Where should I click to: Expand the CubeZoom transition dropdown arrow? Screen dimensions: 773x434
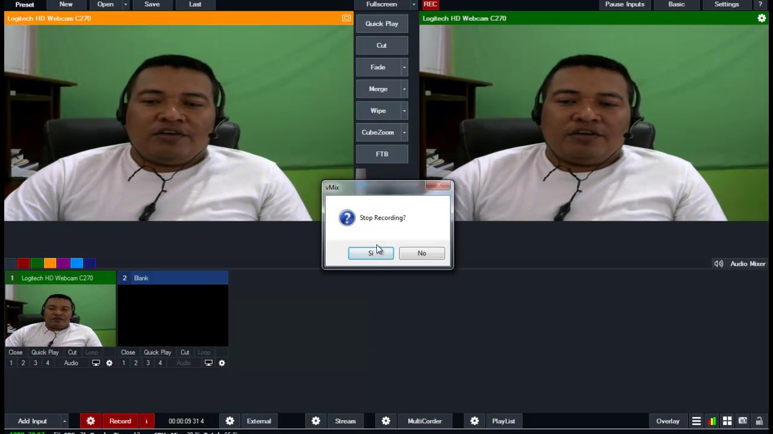pyautogui.click(x=404, y=132)
